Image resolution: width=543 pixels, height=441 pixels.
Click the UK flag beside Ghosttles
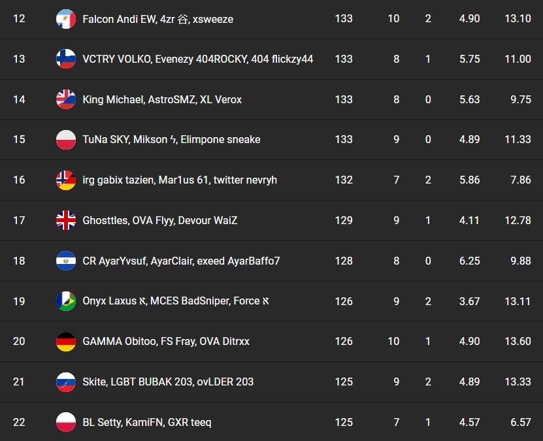[x=66, y=220]
